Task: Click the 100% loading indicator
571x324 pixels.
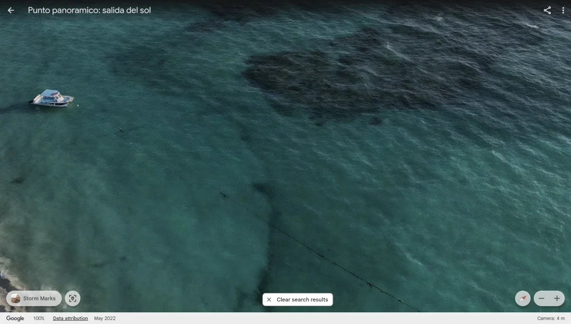Action: (x=38, y=318)
